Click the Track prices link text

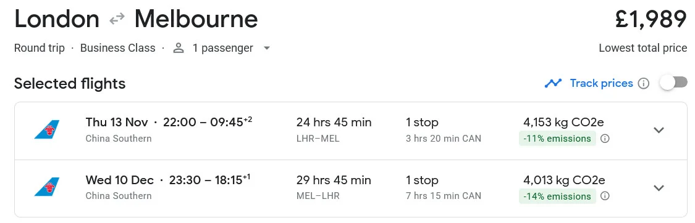[601, 83]
